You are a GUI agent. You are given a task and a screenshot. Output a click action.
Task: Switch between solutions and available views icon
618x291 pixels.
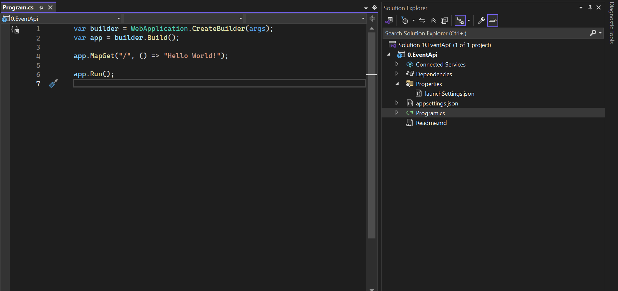click(389, 20)
